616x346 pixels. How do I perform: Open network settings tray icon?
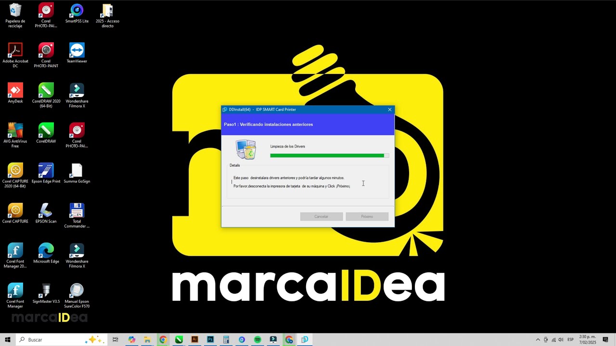coord(553,340)
